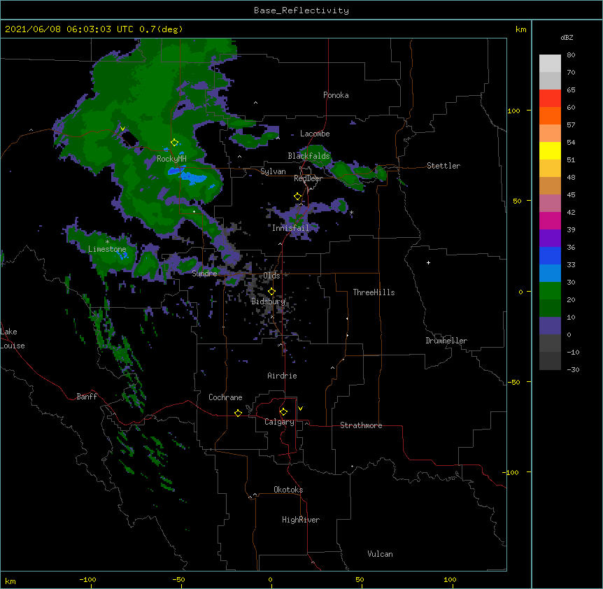Click the Limestone label
The width and height of the screenshot is (603, 589).
[x=107, y=249]
